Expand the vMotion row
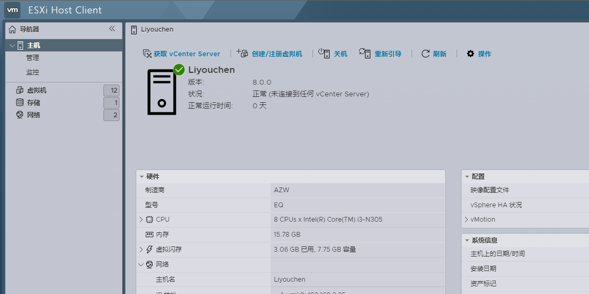The image size is (589, 294). (467, 220)
